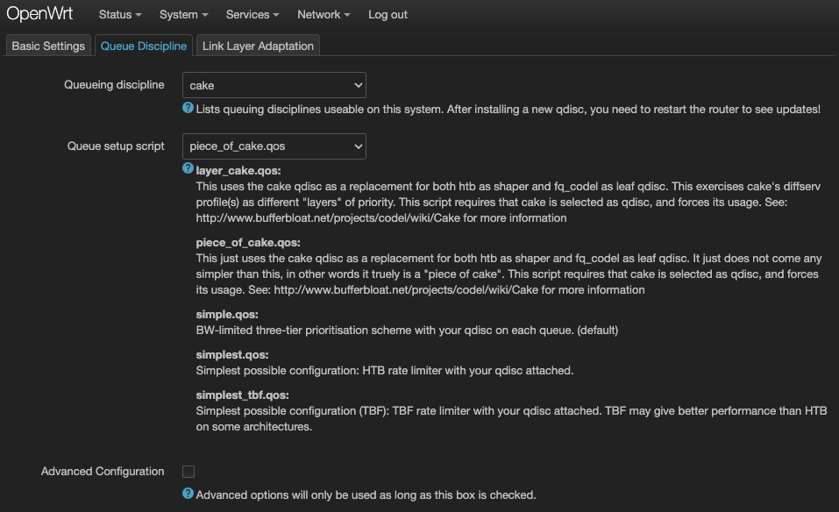Enable the Advanced Configuration checkbox

click(188, 472)
